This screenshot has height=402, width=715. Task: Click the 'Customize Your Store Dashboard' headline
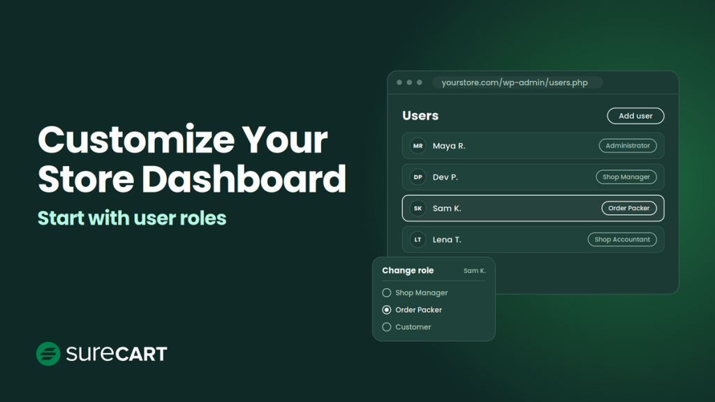point(192,158)
